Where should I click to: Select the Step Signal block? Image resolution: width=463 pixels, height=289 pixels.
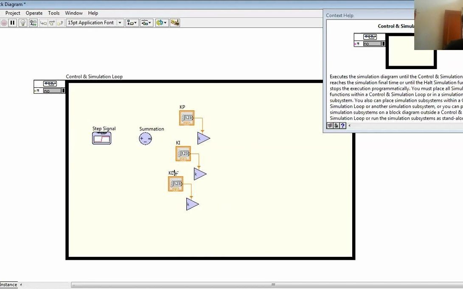click(102, 138)
